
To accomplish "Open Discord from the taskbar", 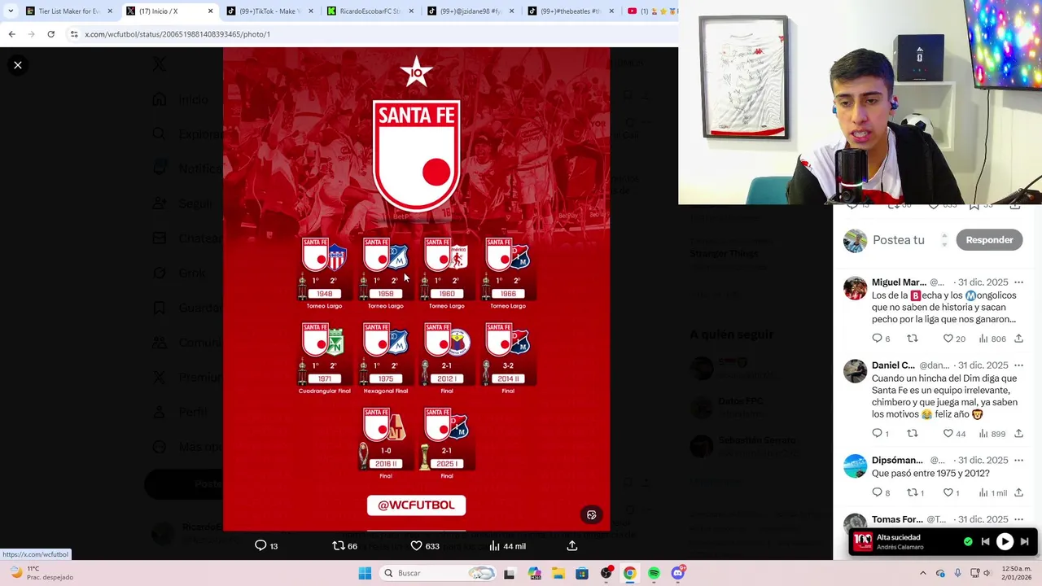I will (x=677, y=573).
